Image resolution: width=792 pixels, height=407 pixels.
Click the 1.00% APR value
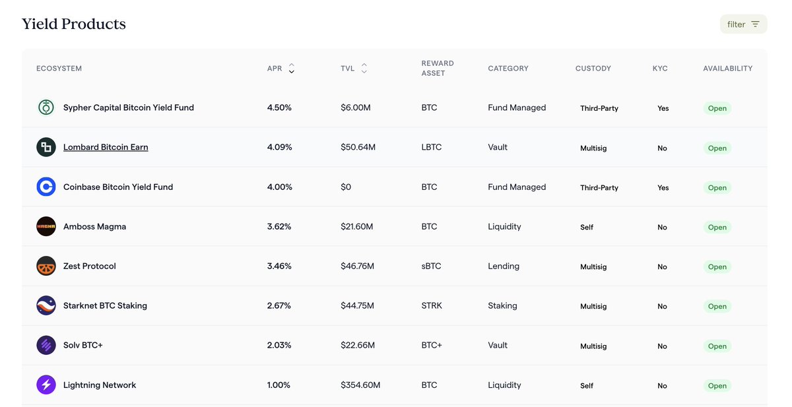[279, 385]
